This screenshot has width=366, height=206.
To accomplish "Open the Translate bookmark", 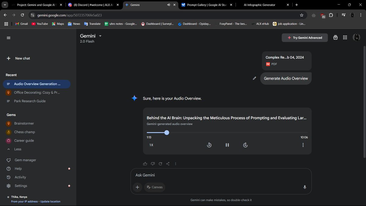I will 92,24.
